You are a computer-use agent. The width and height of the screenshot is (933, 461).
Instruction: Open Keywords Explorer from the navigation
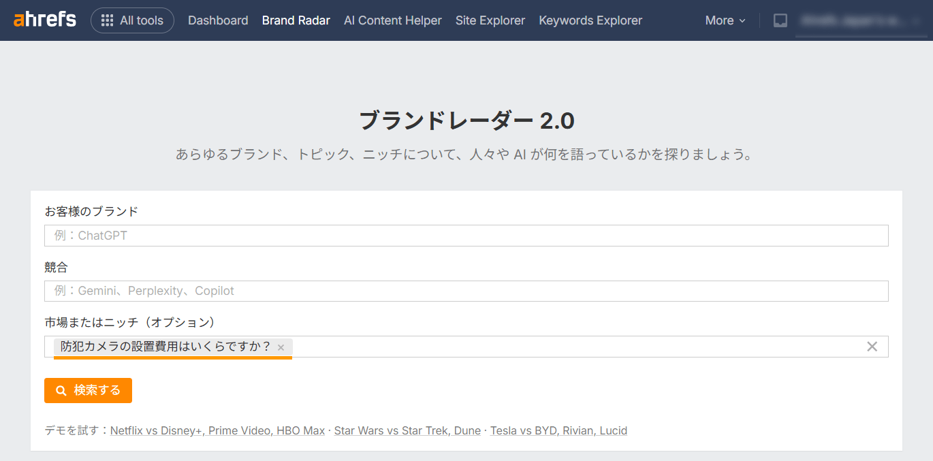tap(590, 20)
